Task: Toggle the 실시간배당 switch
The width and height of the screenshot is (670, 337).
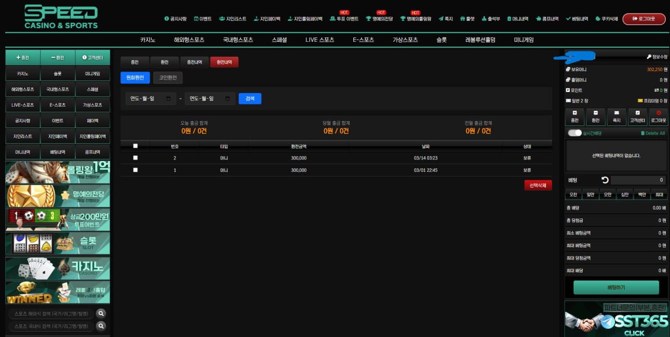Action: (575, 133)
